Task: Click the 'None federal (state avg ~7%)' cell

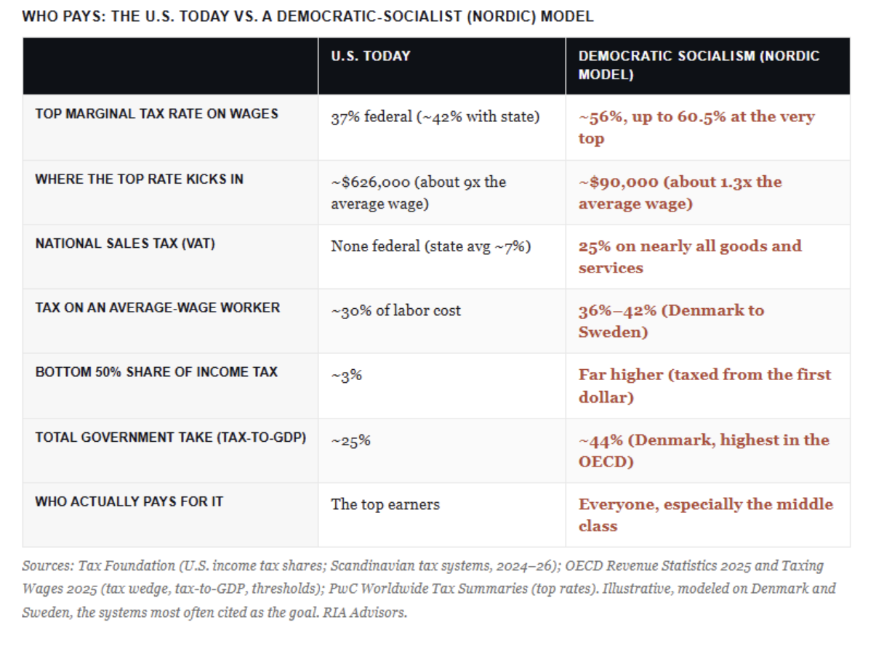Action: 431,246
